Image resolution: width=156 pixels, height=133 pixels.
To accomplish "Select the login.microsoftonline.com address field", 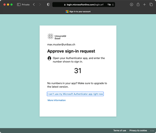I will (83, 5).
